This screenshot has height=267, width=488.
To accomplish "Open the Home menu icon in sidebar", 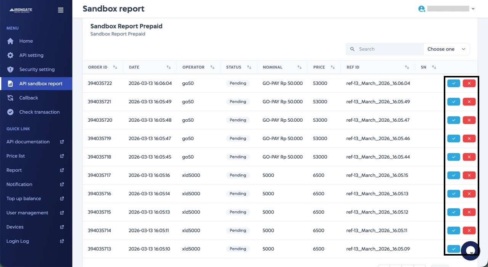I will pos(10,41).
